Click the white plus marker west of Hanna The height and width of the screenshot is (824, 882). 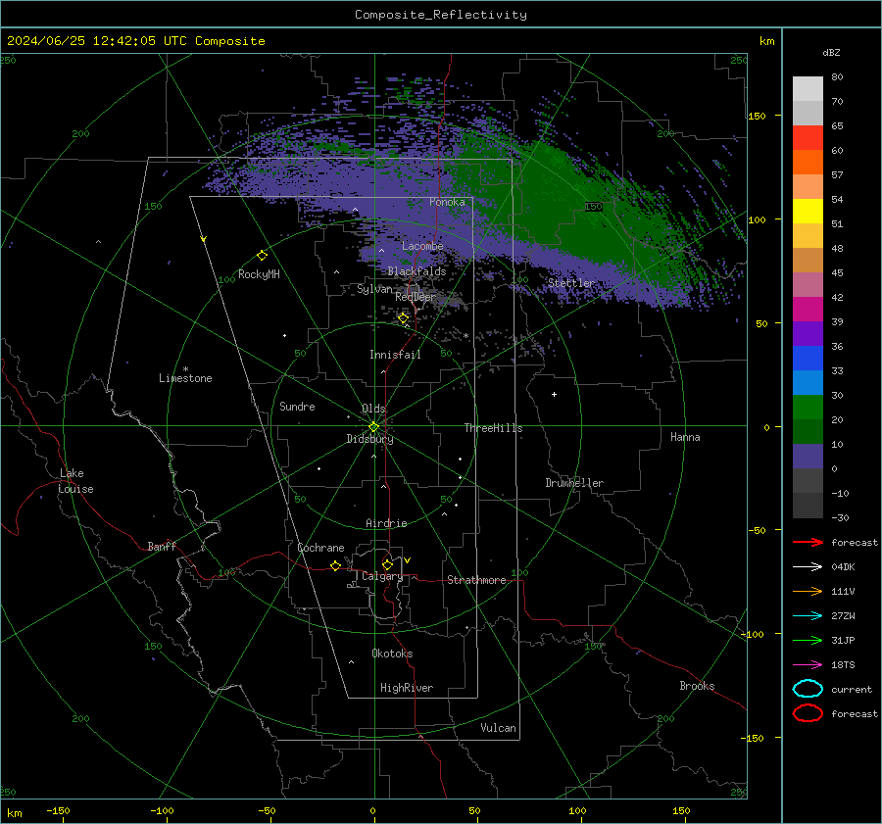[x=554, y=394]
